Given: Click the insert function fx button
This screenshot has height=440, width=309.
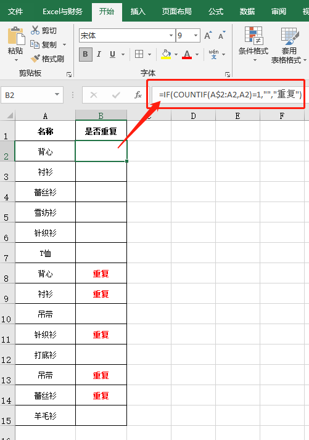Looking at the screenshot, I should pos(138,95).
